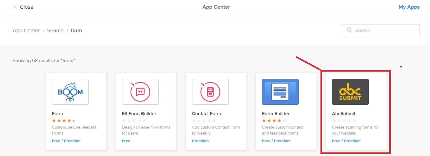This screenshot has height=156, width=430.
Task: Click the Boom Form app logo
Action: 70,92
